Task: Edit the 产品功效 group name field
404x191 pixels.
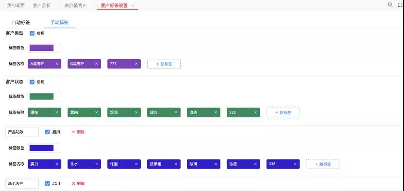Action: point(22,132)
